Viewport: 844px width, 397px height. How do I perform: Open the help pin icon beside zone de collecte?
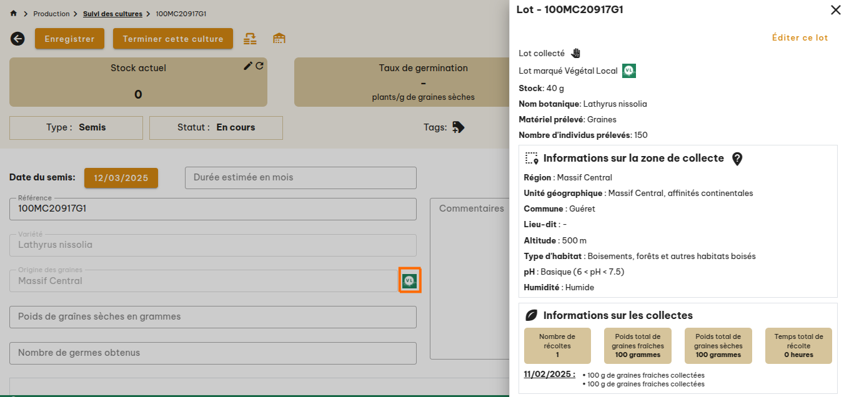click(737, 159)
